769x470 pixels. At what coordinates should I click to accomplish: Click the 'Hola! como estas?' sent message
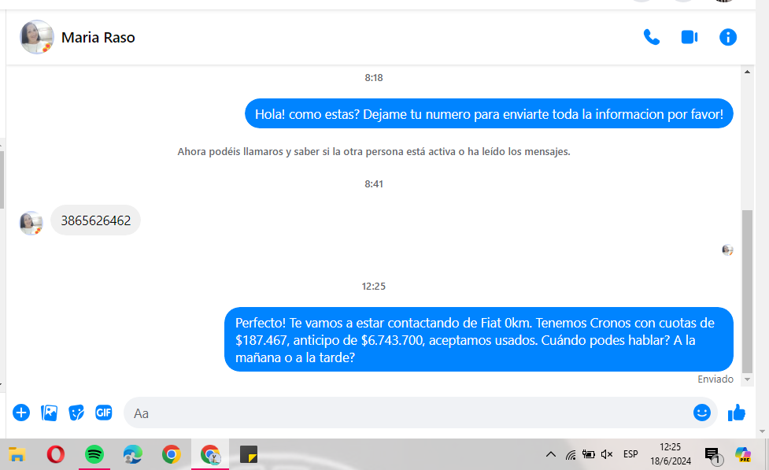tap(489, 114)
